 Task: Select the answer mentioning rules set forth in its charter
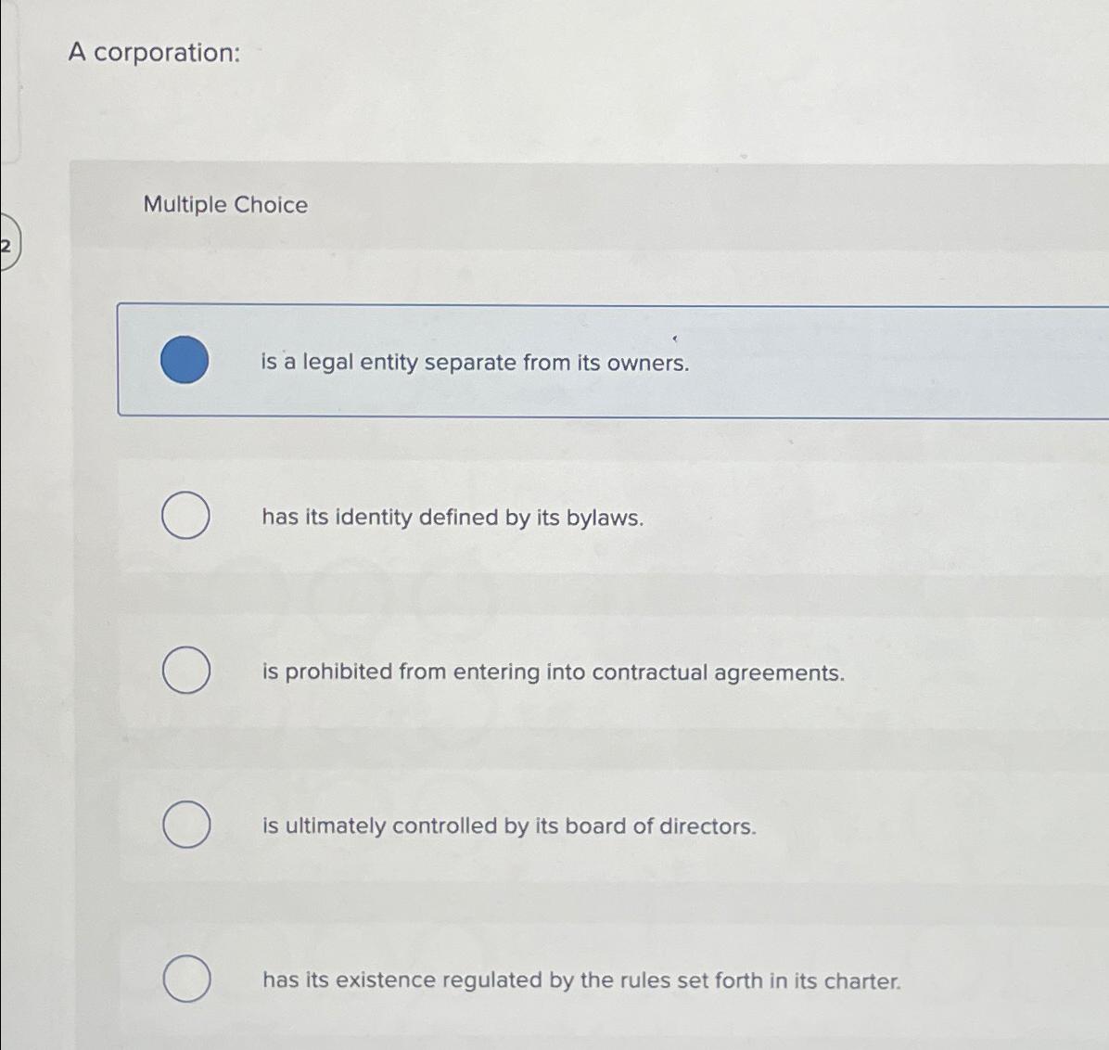pos(581,980)
